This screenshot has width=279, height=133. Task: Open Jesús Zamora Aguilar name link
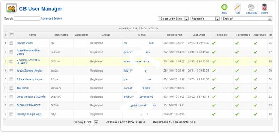click(30, 71)
